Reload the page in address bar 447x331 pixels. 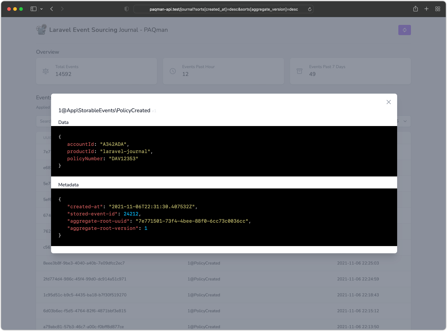tap(310, 9)
